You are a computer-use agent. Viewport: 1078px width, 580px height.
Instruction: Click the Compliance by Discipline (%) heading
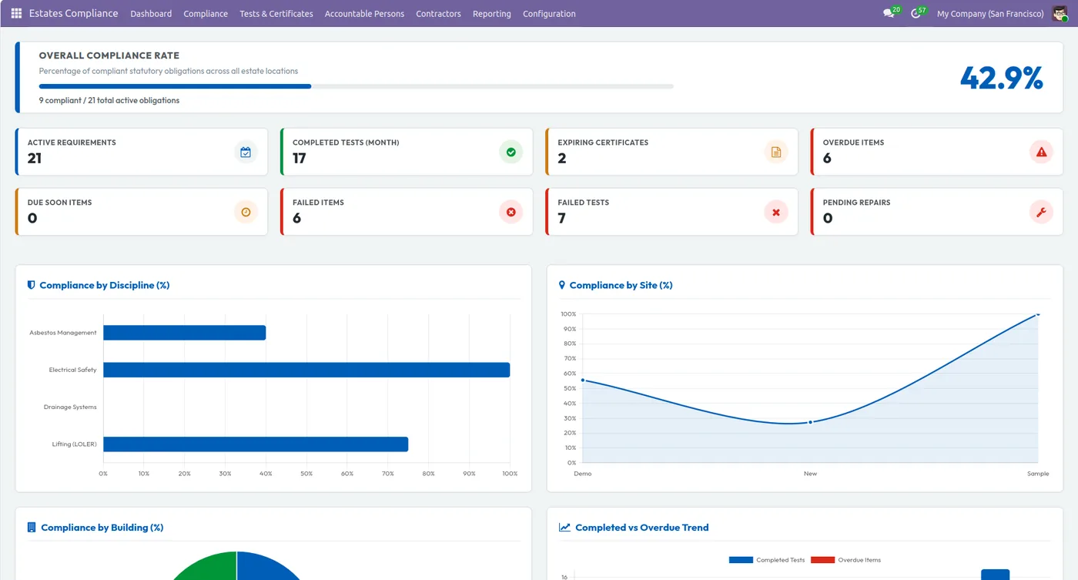(105, 285)
